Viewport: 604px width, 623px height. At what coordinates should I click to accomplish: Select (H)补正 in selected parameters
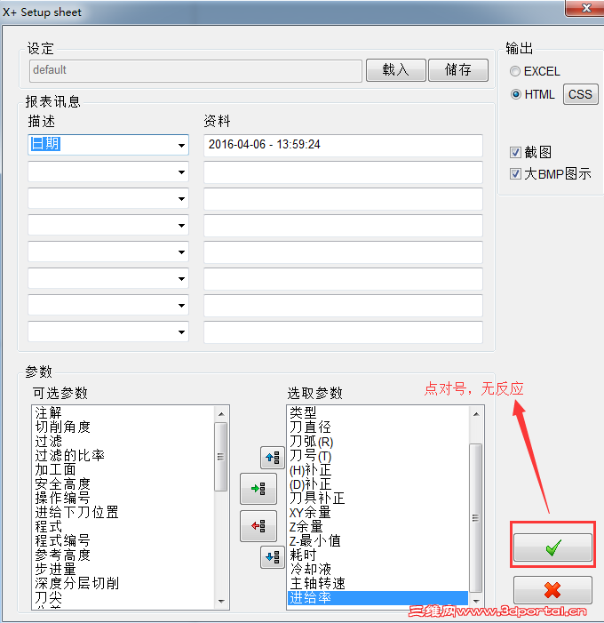click(310, 469)
